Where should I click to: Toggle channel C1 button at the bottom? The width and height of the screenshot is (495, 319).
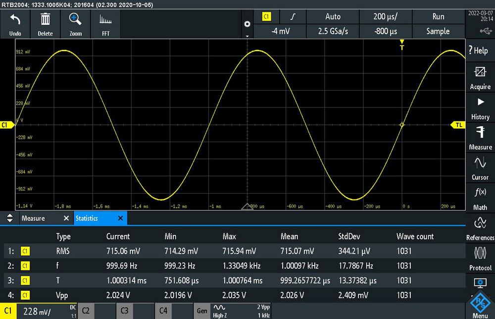[x=8, y=311]
